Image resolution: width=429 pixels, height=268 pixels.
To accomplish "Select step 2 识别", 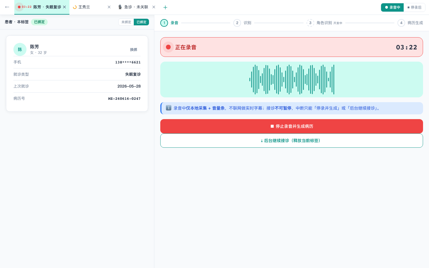I will point(242,23).
